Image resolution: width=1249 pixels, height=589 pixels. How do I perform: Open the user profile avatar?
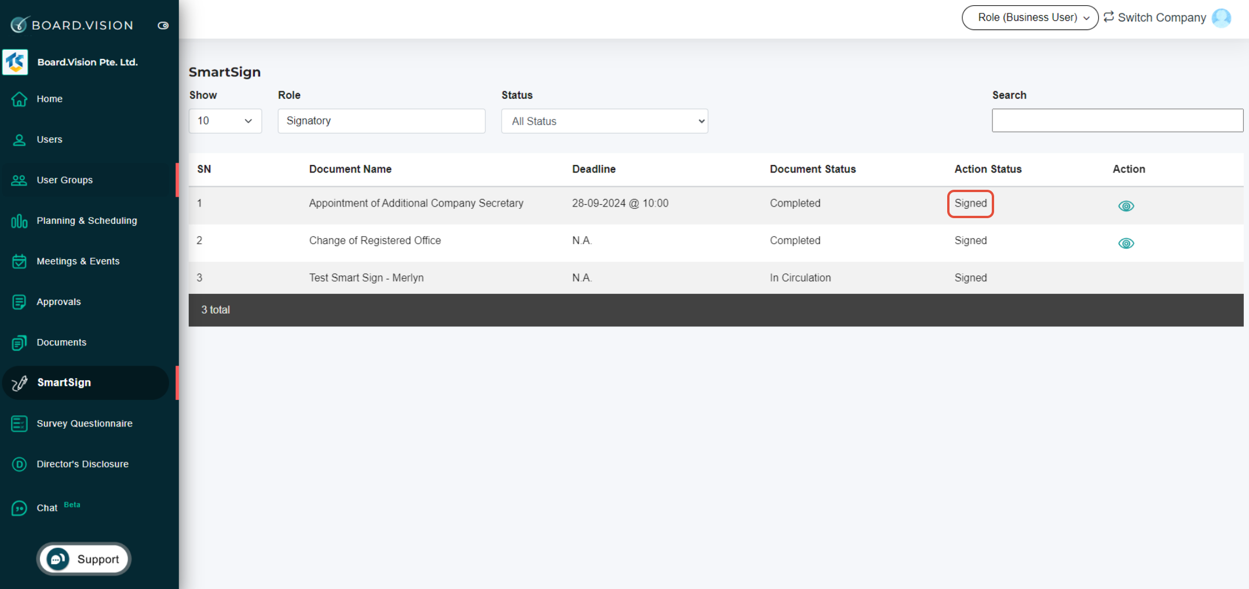(1221, 18)
